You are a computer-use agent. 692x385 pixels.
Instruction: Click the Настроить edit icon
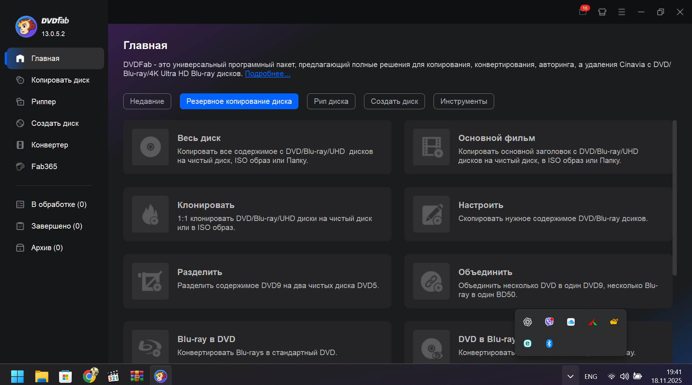click(431, 214)
